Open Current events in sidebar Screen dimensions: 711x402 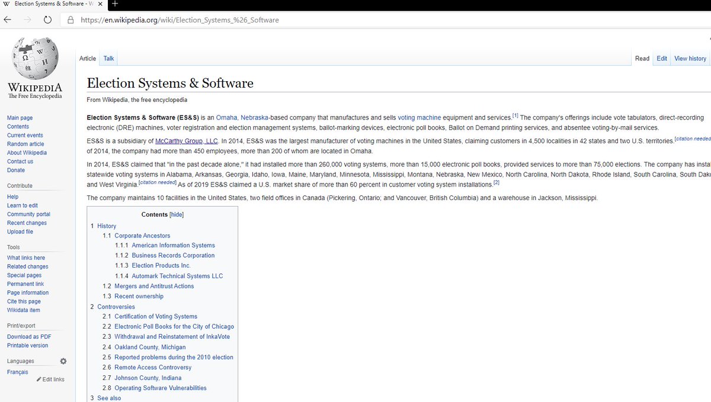point(25,135)
